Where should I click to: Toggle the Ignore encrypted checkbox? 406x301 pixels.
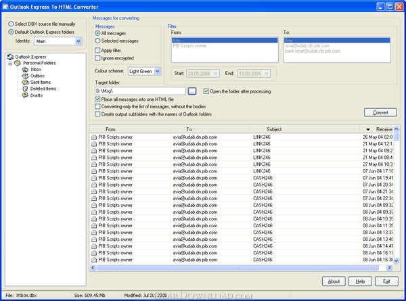pos(98,58)
